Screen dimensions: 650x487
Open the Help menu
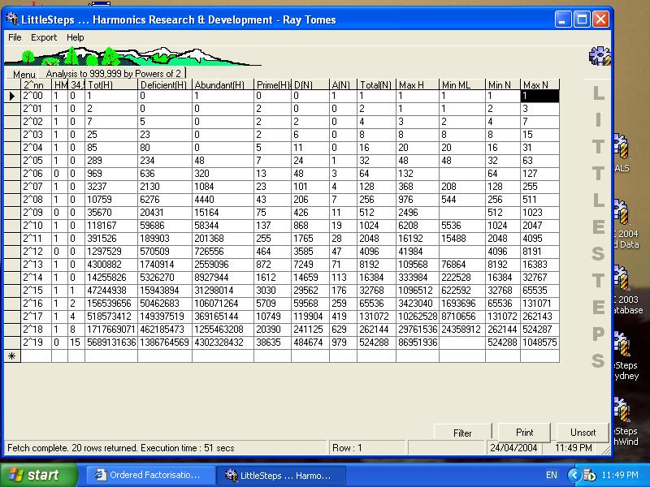pos(75,37)
